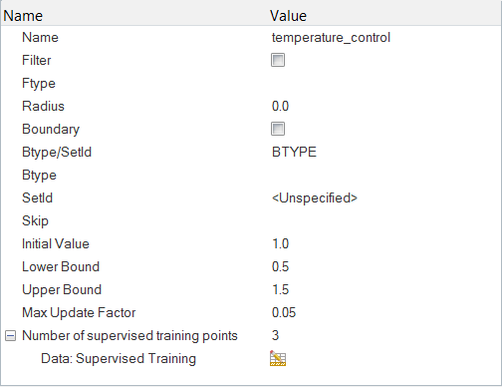The image size is (502, 387).
Task: Select the Ftype property row label
Action: coord(39,84)
